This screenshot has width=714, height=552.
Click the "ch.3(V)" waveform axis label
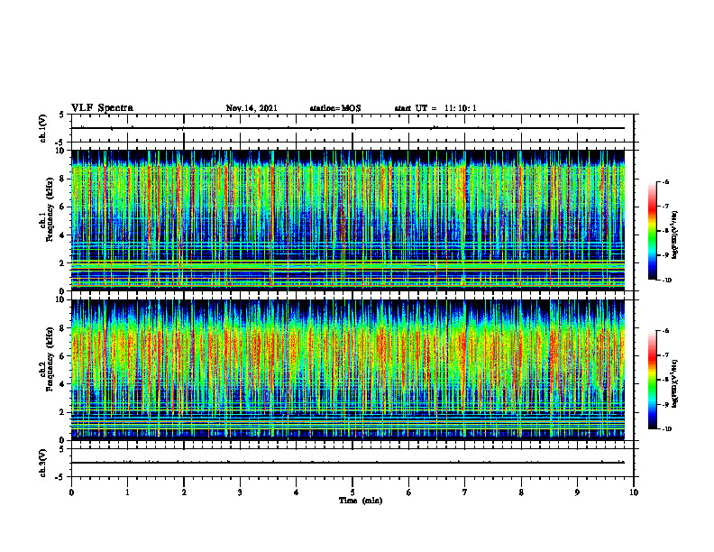[x=42, y=463]
